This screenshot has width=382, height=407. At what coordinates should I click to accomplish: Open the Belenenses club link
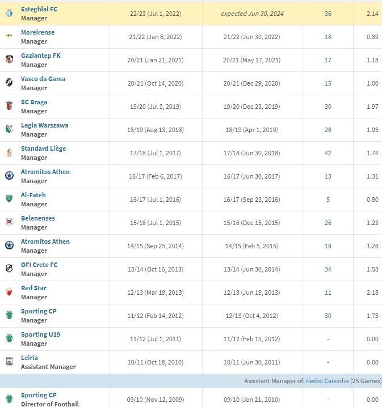[38, 218]
